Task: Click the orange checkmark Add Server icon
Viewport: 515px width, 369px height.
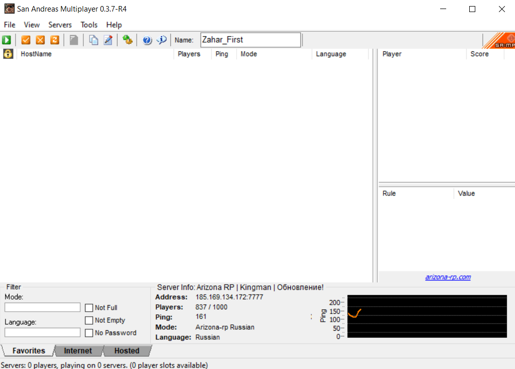Action: (x=26, y=40)
